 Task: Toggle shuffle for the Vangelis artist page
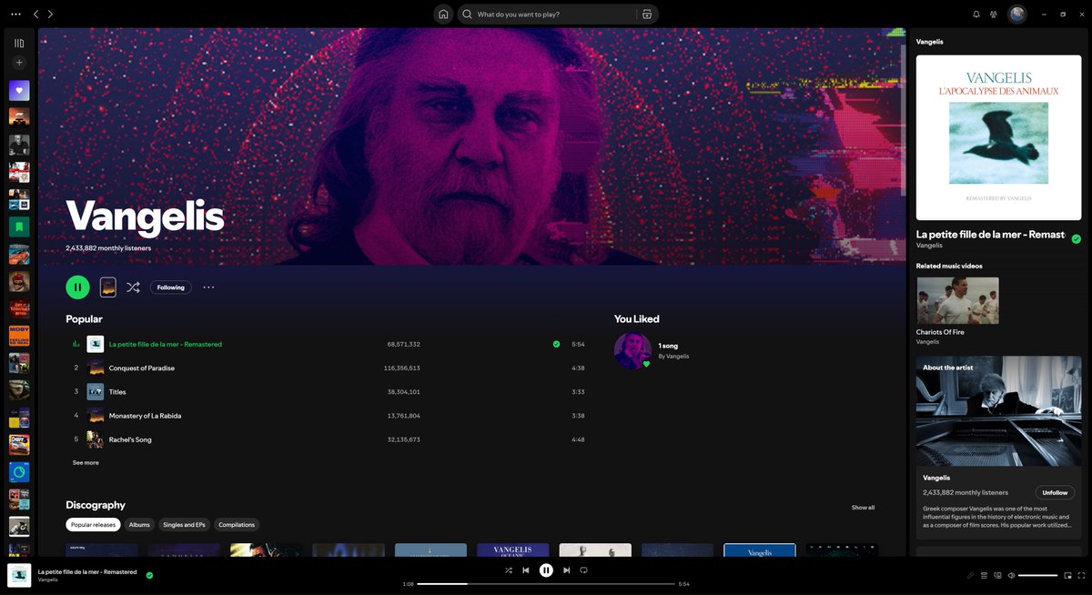pos(133,287)
